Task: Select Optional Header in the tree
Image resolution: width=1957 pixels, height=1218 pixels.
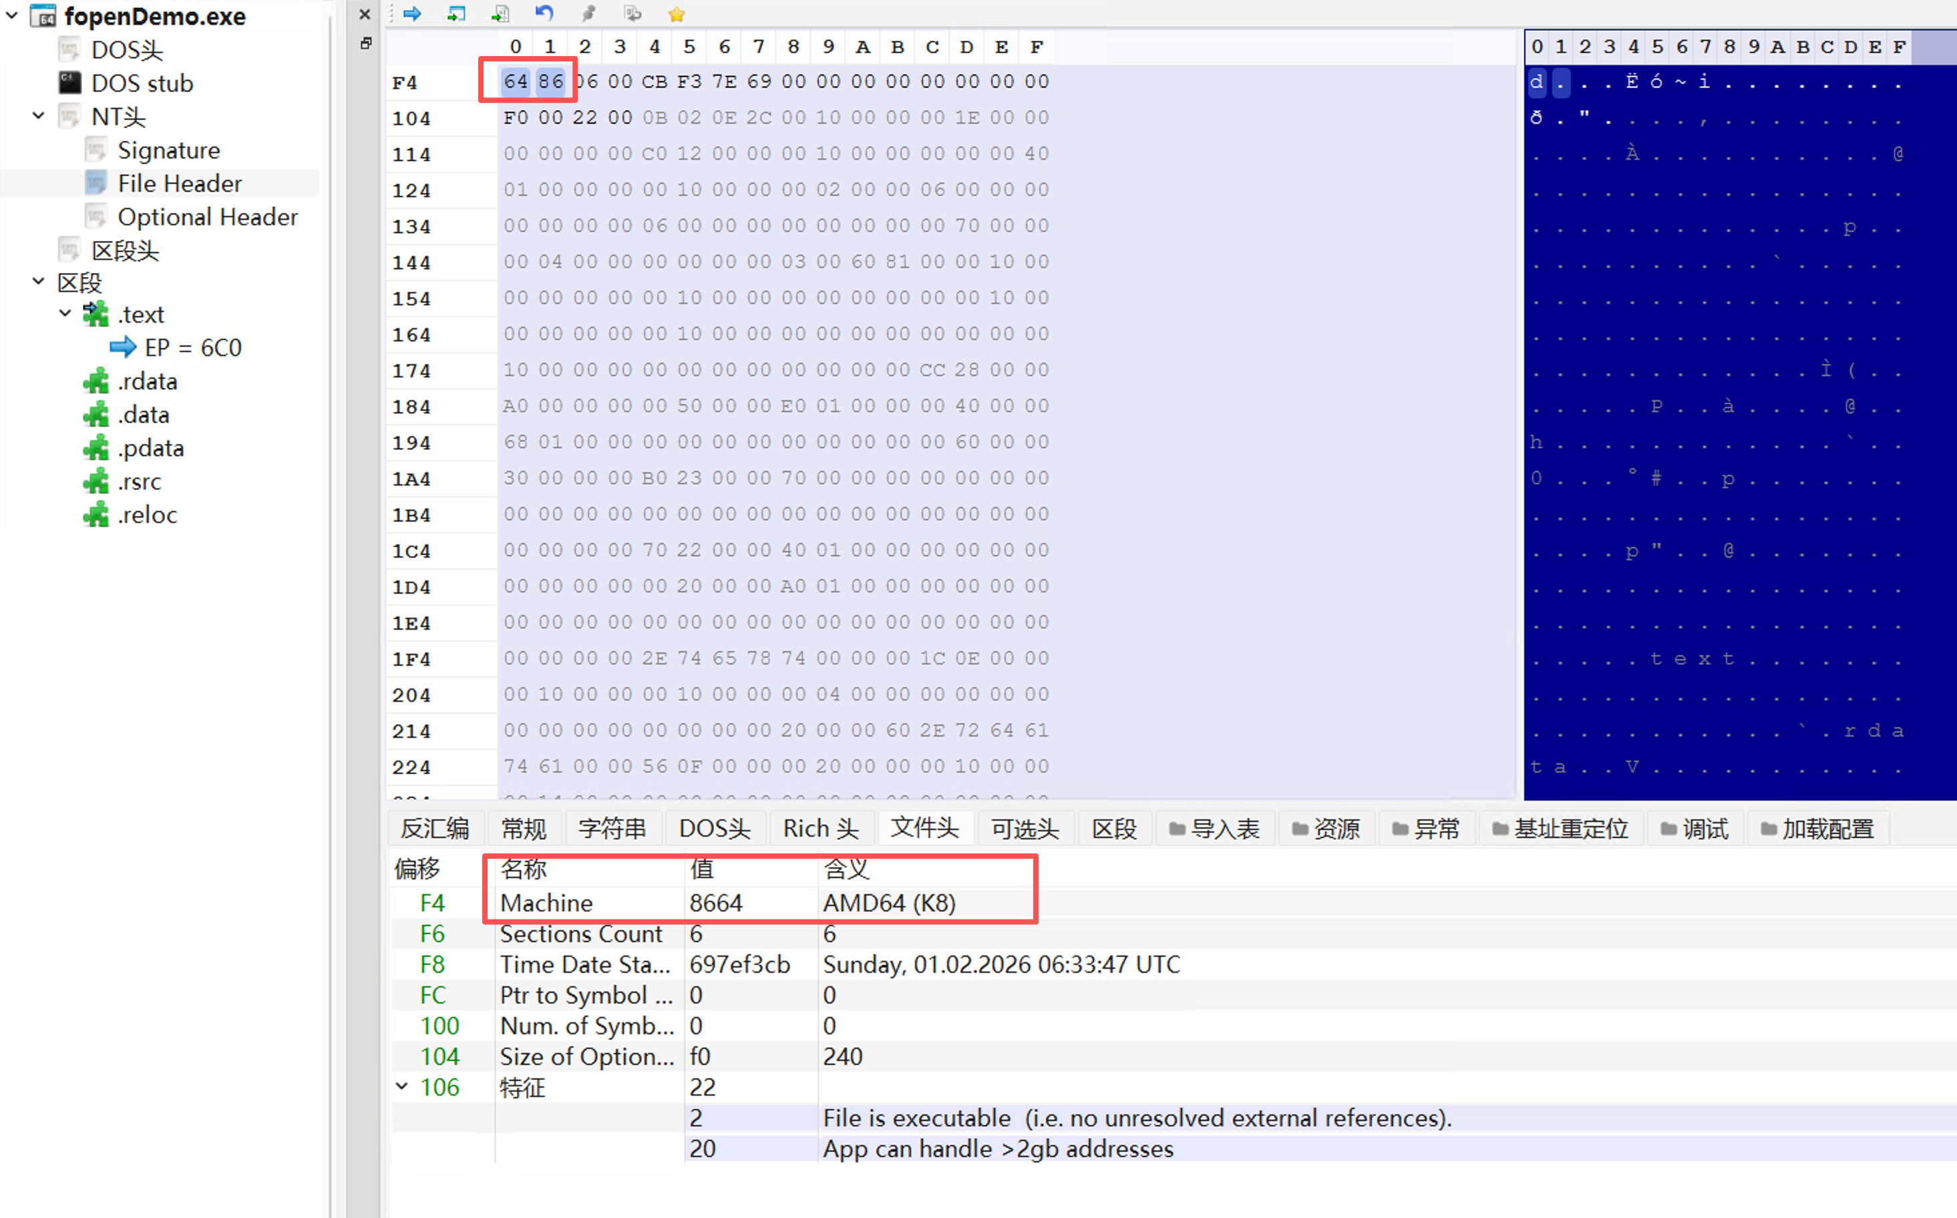Action: [x=207, y=217]
